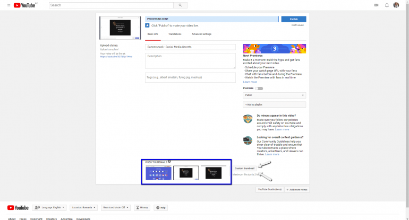Open the Copyright footer link
This screenshot has height=220, width=409.
coord(36,219)
